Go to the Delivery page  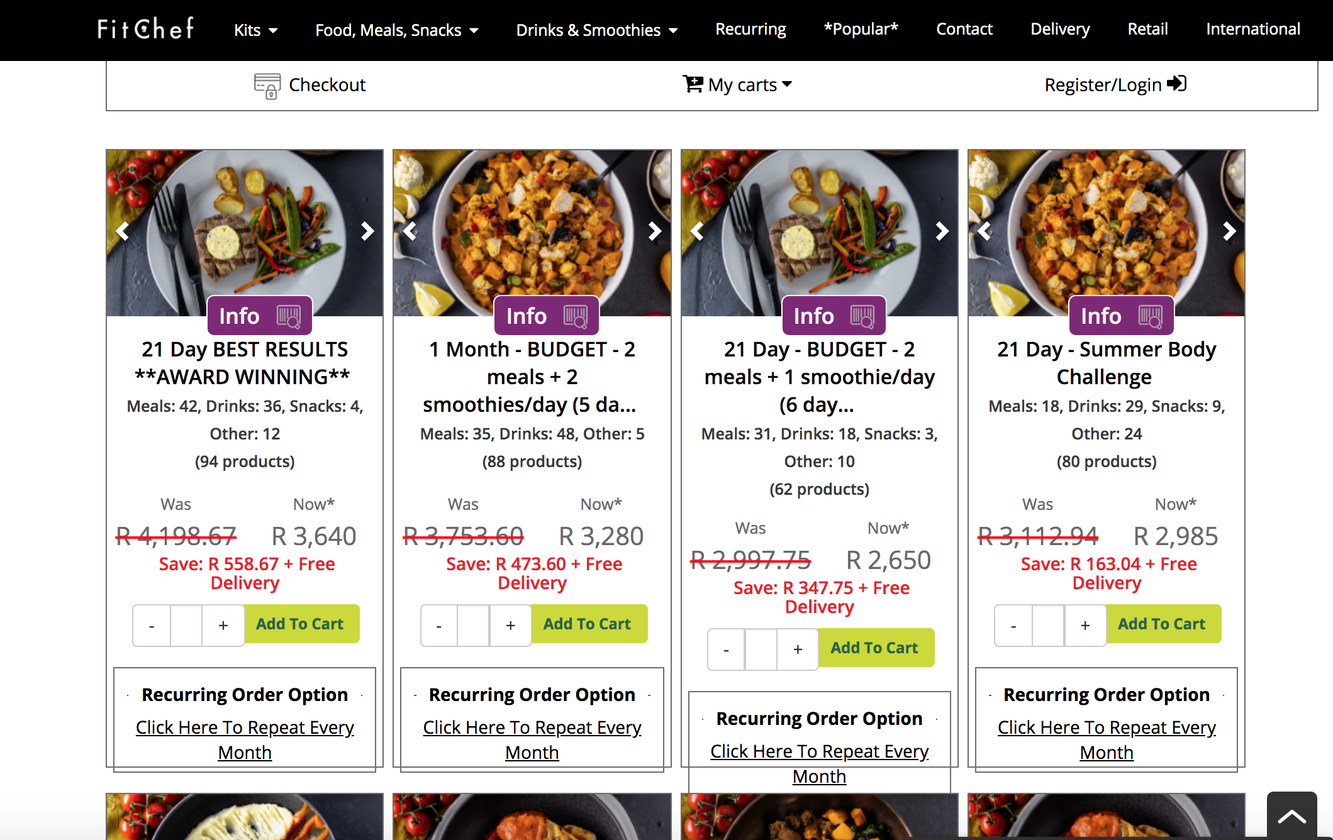tap(1060, 29)
